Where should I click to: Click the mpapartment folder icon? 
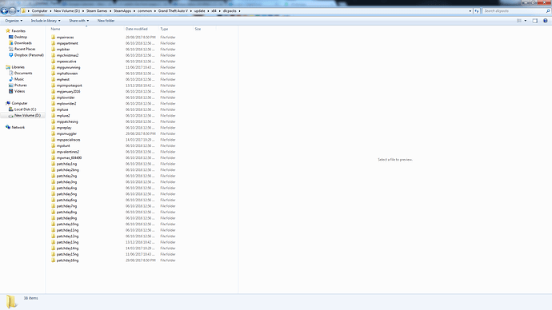[54, 43]
